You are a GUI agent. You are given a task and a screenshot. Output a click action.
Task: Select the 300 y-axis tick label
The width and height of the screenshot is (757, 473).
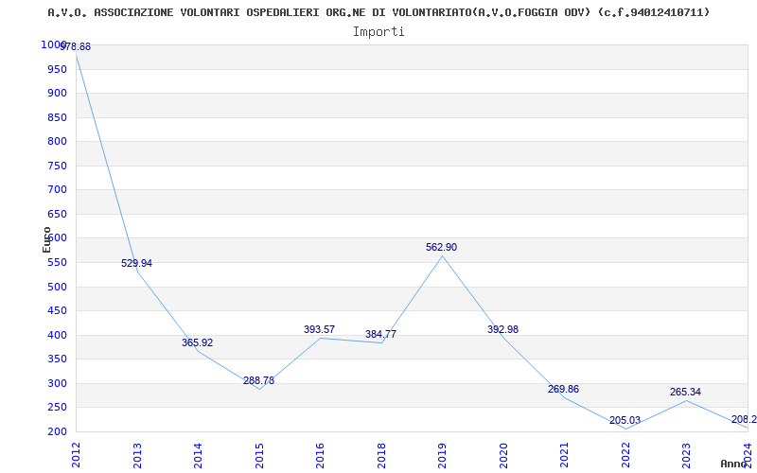pos(58,383)
